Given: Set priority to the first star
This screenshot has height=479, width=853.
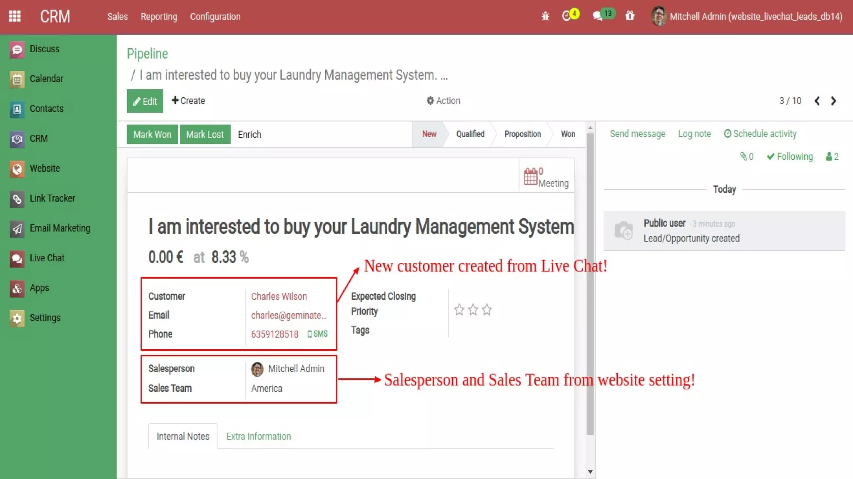Looking at the screenshot, I should pyautogui.click(x=459, y=310).
